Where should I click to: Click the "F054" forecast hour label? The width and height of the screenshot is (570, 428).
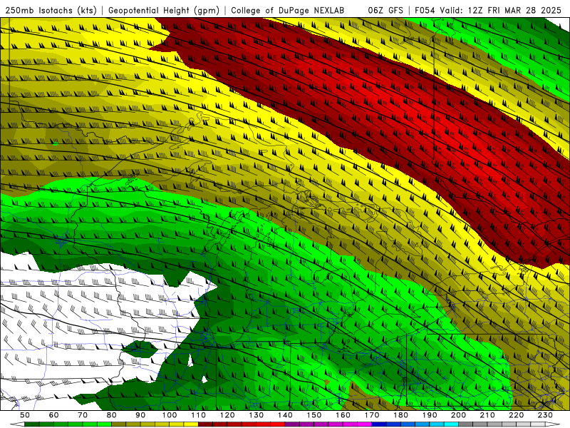(x=425, y=11)
